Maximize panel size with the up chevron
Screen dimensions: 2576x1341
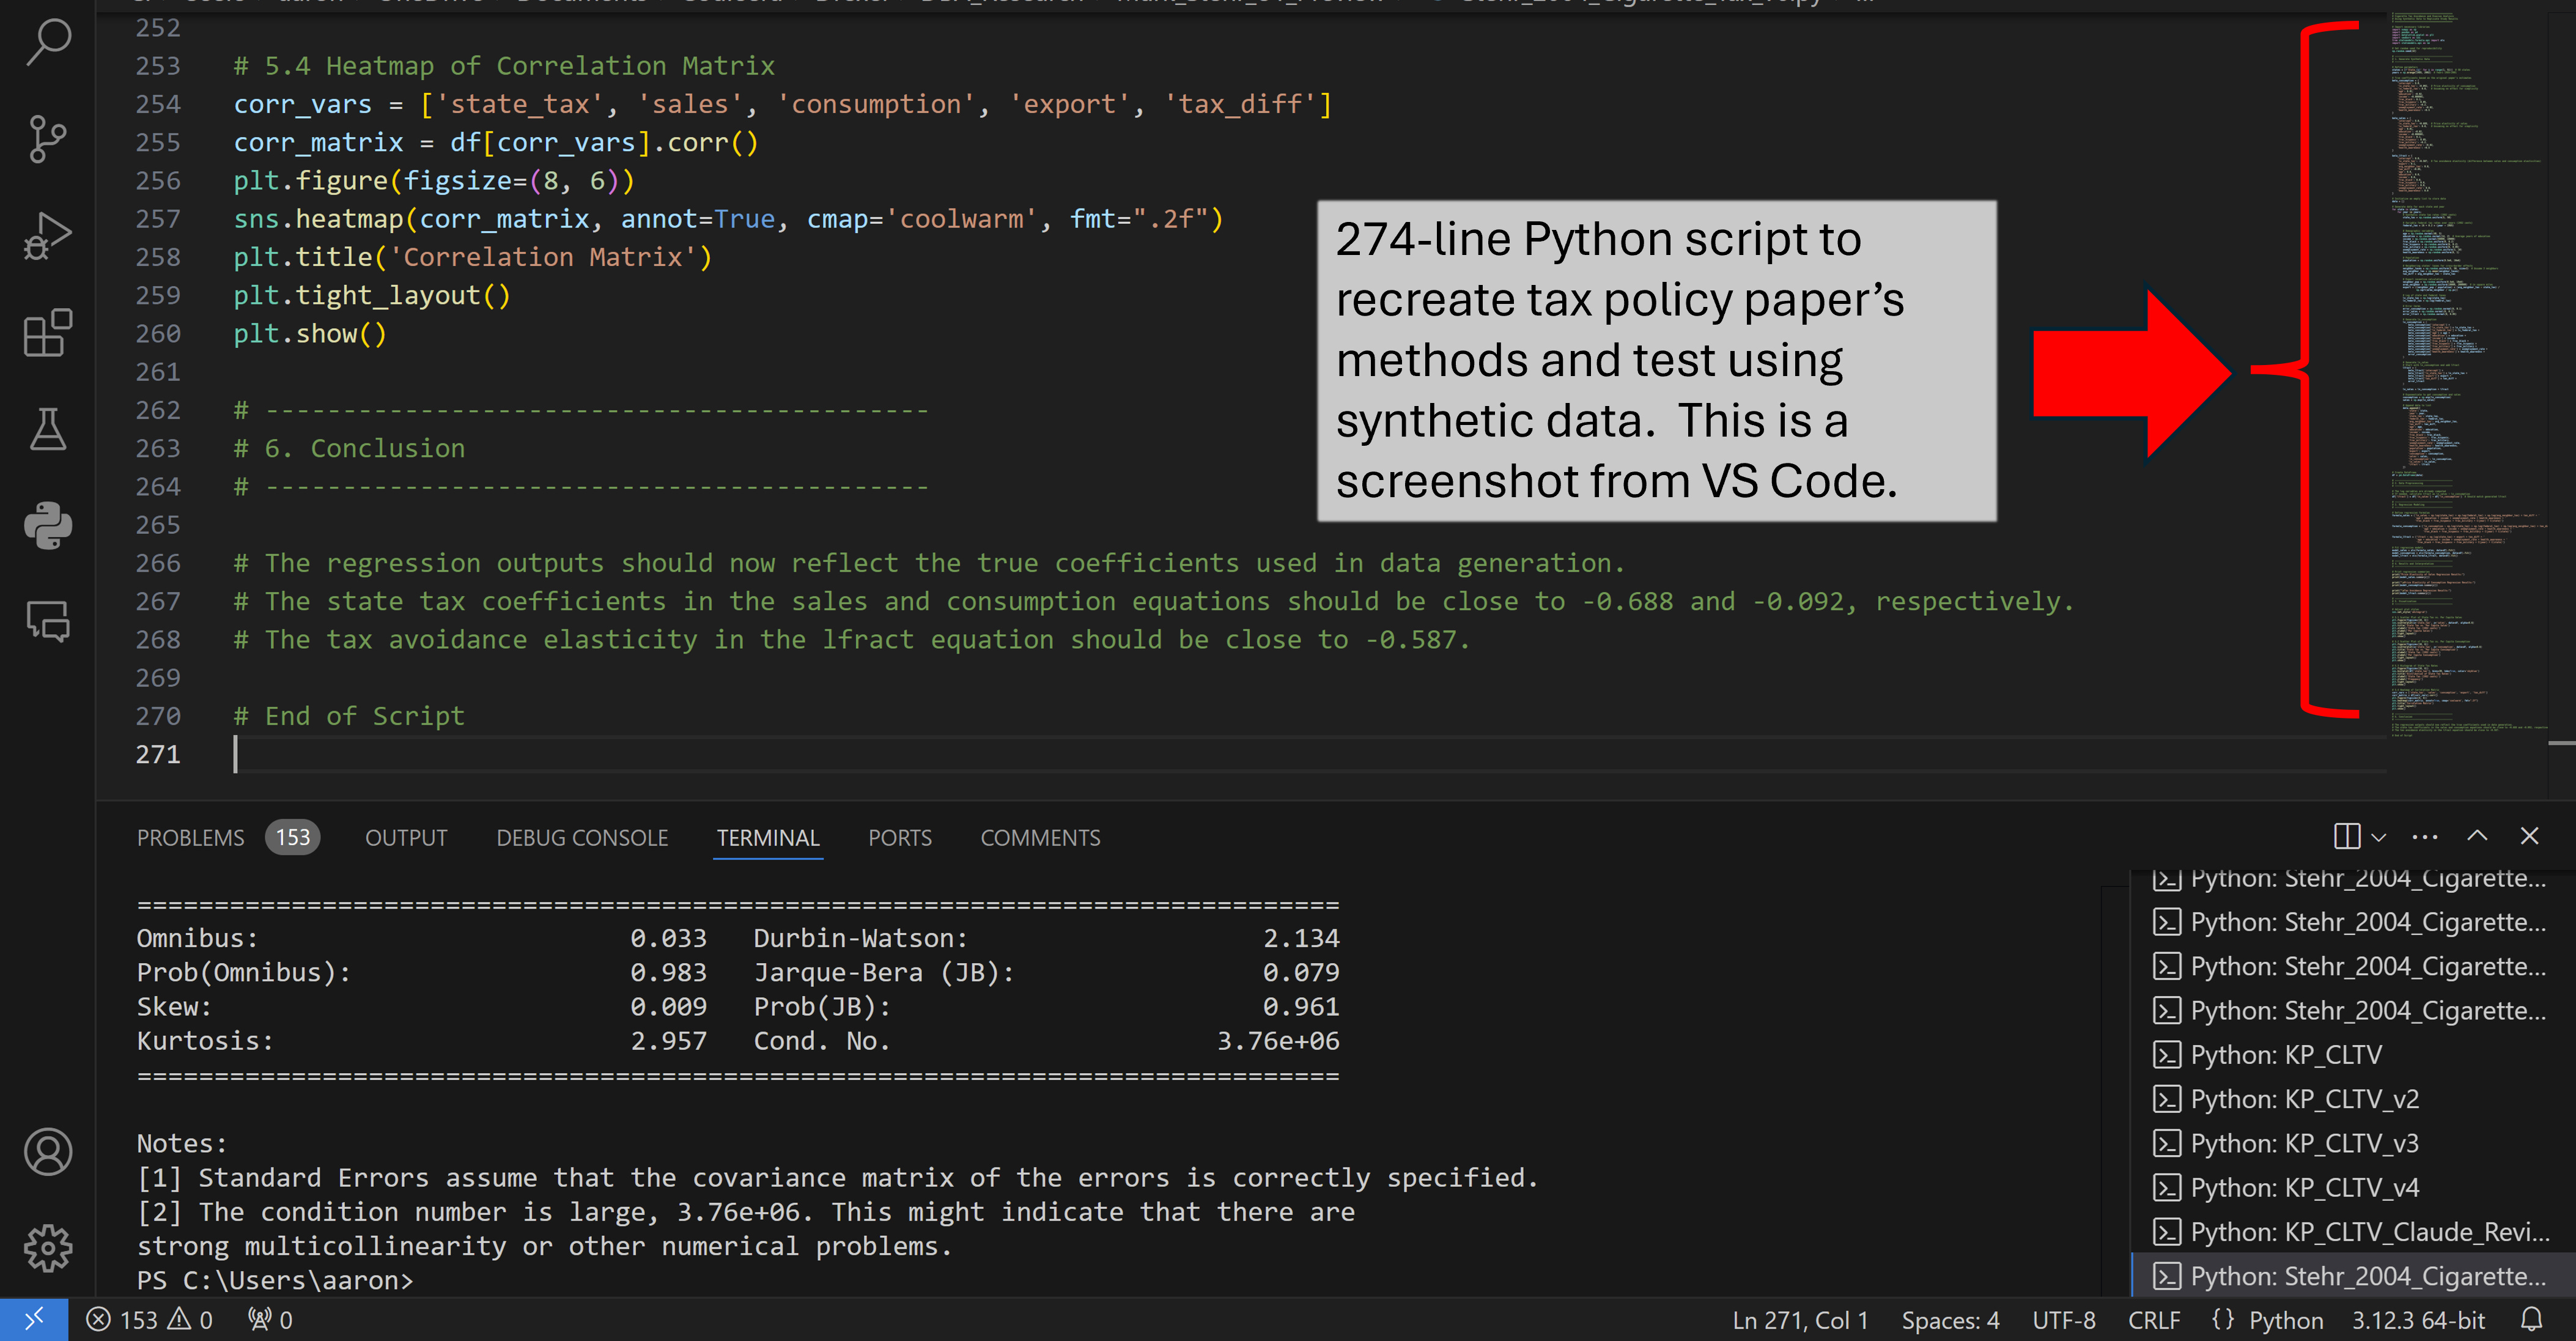pyautogui.click(x=2477, y=836)
